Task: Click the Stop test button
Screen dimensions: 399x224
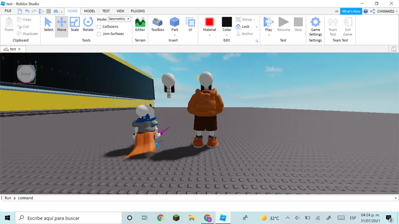Action: click(298, 25)
